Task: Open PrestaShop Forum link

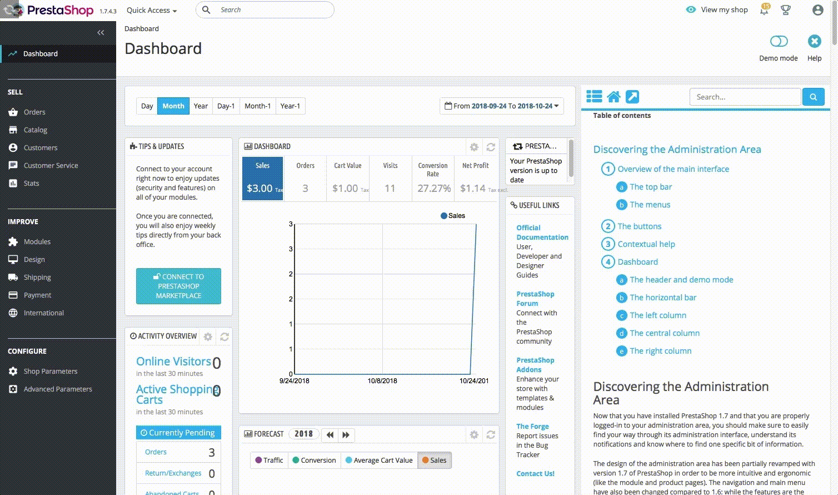Action: click(535, 299)
